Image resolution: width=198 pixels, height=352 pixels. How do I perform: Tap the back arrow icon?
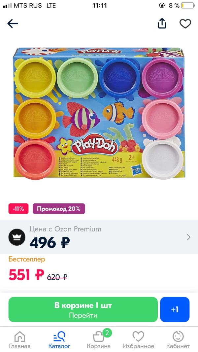[x=13, y=23]
